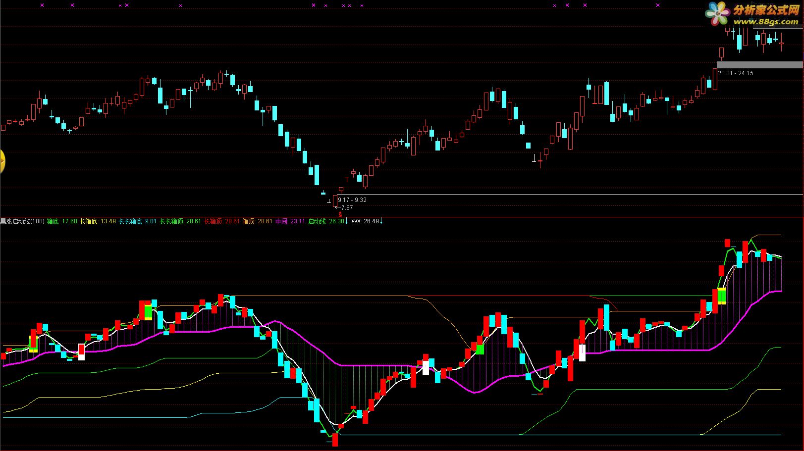This screenshot has height=451, width=804.
Task: Click the yellow ball icon at the left edge
Action: pos(2,161)
